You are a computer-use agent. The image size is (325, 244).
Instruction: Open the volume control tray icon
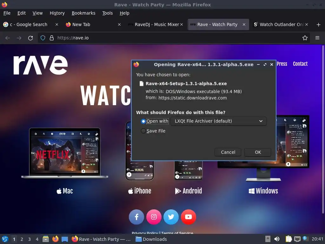(277, 239)
